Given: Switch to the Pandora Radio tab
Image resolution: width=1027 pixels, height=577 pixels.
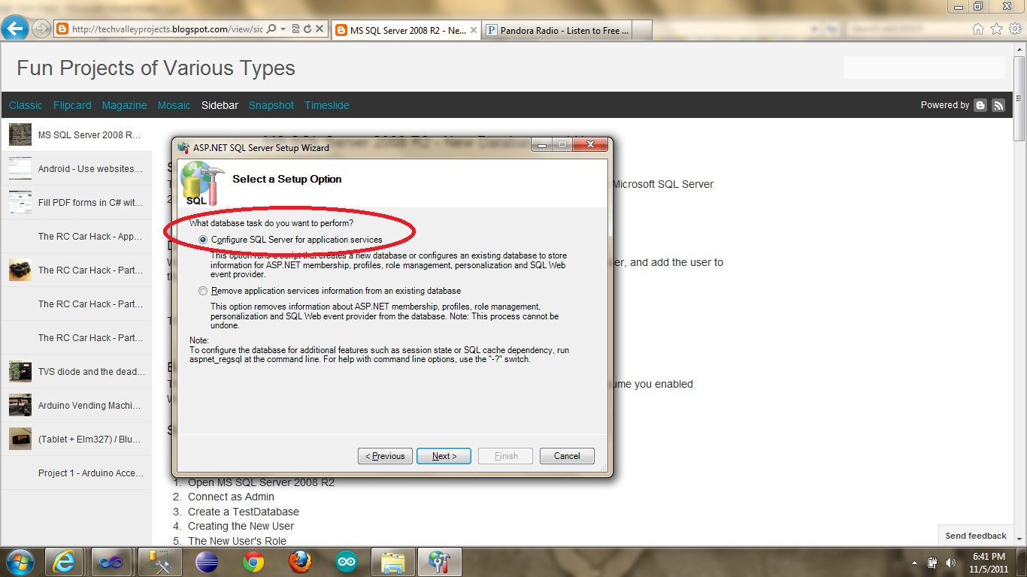Looking at the screenshot, I should [562, 30].
